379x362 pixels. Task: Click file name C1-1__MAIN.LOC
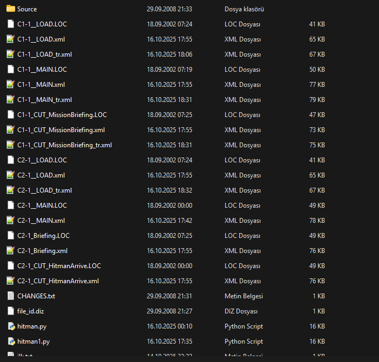click(x=42, y=70)
